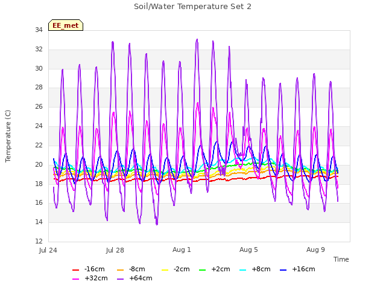
Task: Click the Time x-axis title
Action: click(x=341, y=259)
